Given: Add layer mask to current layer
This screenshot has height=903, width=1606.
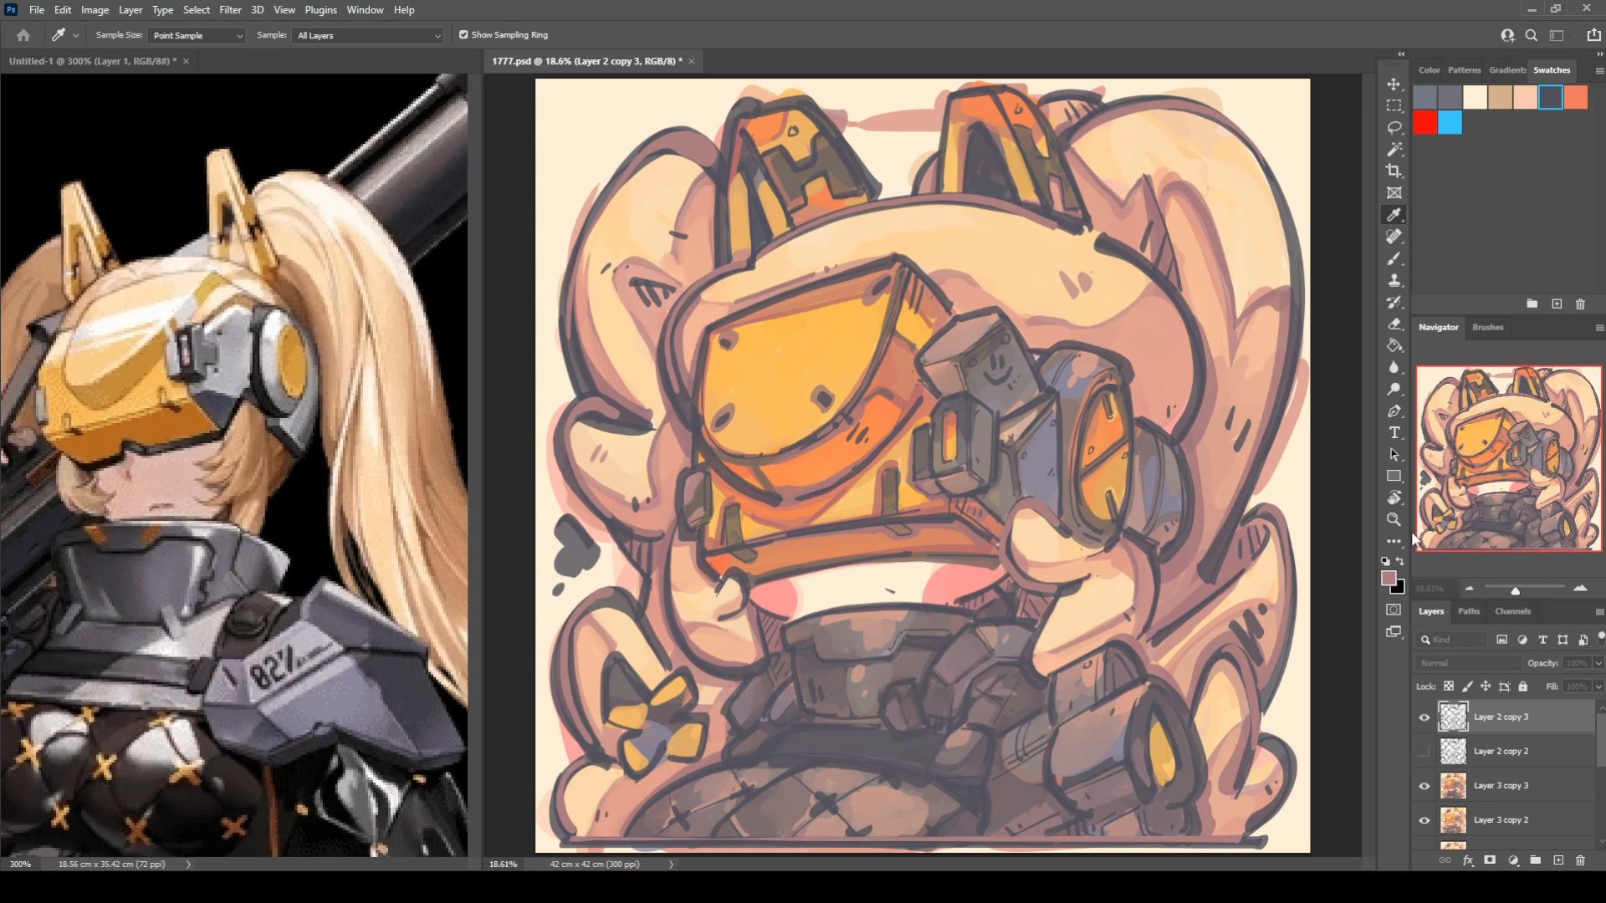Looking at the screenshot, I should point(1490,860).
